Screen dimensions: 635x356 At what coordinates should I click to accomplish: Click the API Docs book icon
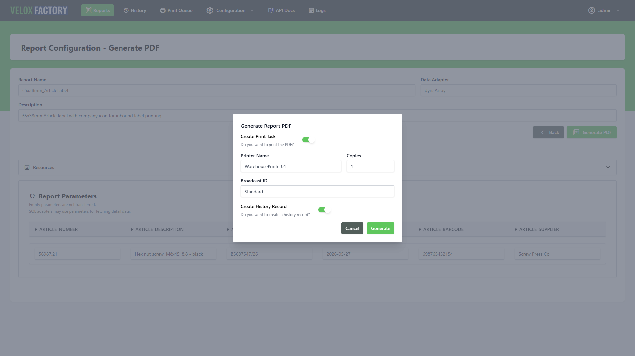click(271, 10)
